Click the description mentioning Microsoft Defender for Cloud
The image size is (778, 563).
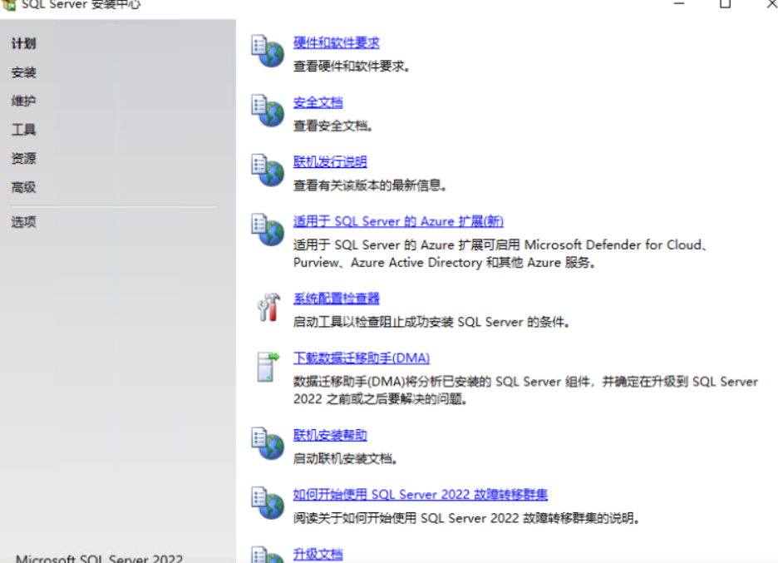500,254
